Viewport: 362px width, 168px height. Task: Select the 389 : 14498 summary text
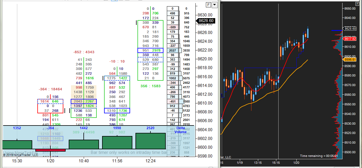coord(84,132)
